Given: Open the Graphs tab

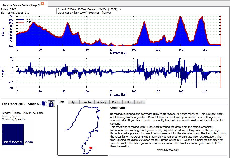Looking at the screenshot, I should tap(87, 102).
